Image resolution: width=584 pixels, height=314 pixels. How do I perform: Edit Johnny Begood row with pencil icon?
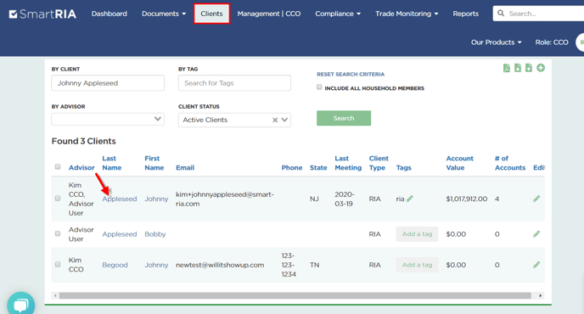pos(536,265)
